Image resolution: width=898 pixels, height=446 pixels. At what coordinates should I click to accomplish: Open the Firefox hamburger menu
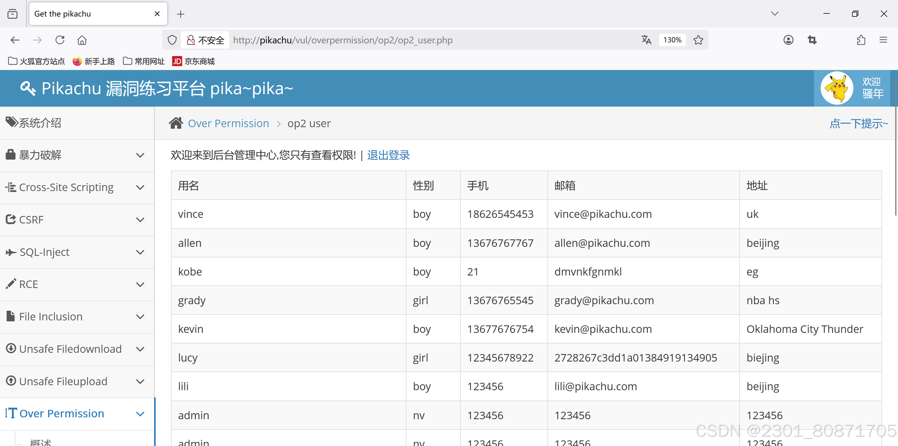point(883,40)
